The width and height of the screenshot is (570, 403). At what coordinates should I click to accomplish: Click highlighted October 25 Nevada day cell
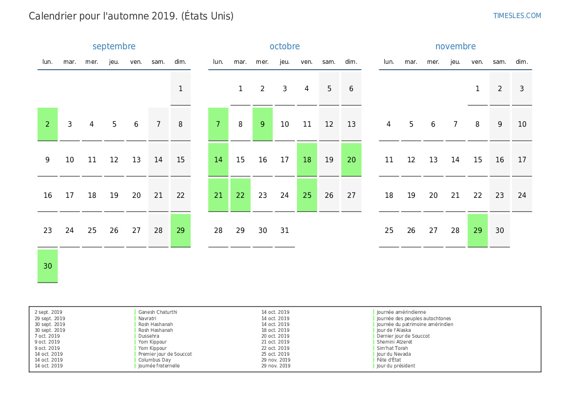pyautogui.click(x=307, y=195)
